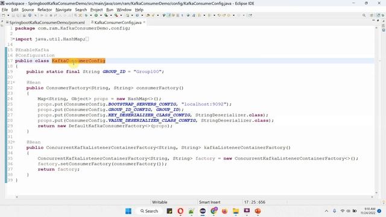This screenshot has width=386, height=217.
Task: Click the editor vertical scrollbar track
Action: (x=376, y=111)
